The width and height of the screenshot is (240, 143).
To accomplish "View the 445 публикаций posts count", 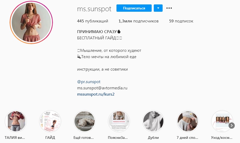I will [x=93, y=21].
